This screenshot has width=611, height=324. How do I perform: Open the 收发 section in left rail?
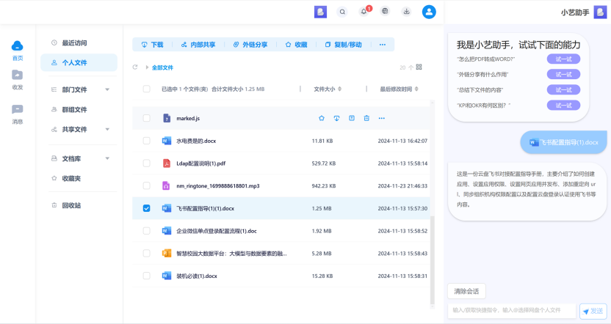tap(18, 79)
